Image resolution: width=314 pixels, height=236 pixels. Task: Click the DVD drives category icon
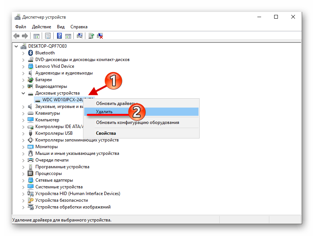tap(31, 60)
